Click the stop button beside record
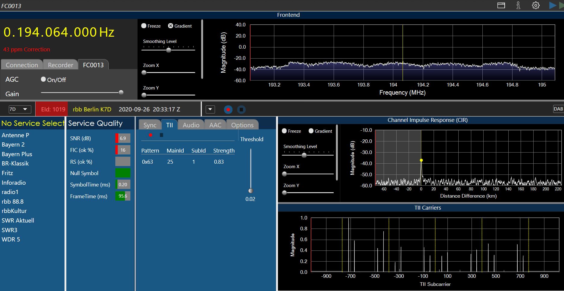This screenshot has height=291, width=564. 241,110
